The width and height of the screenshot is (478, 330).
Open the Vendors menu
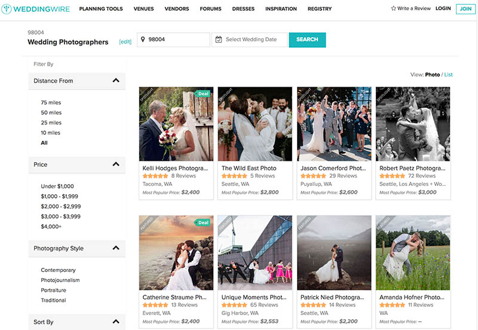click(177, 9)
